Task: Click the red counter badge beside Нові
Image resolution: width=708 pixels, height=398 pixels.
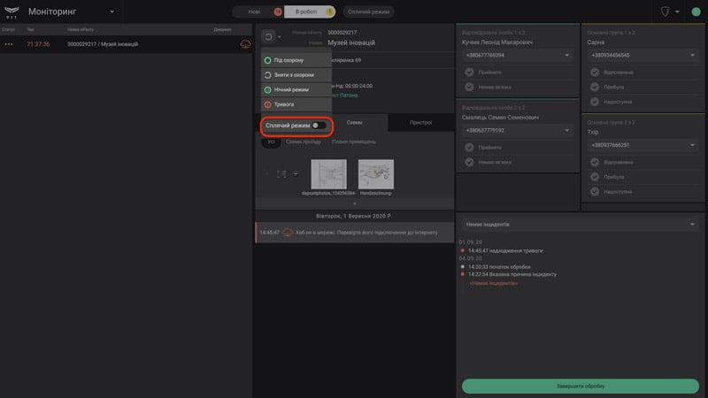Action: pos(278,11)
